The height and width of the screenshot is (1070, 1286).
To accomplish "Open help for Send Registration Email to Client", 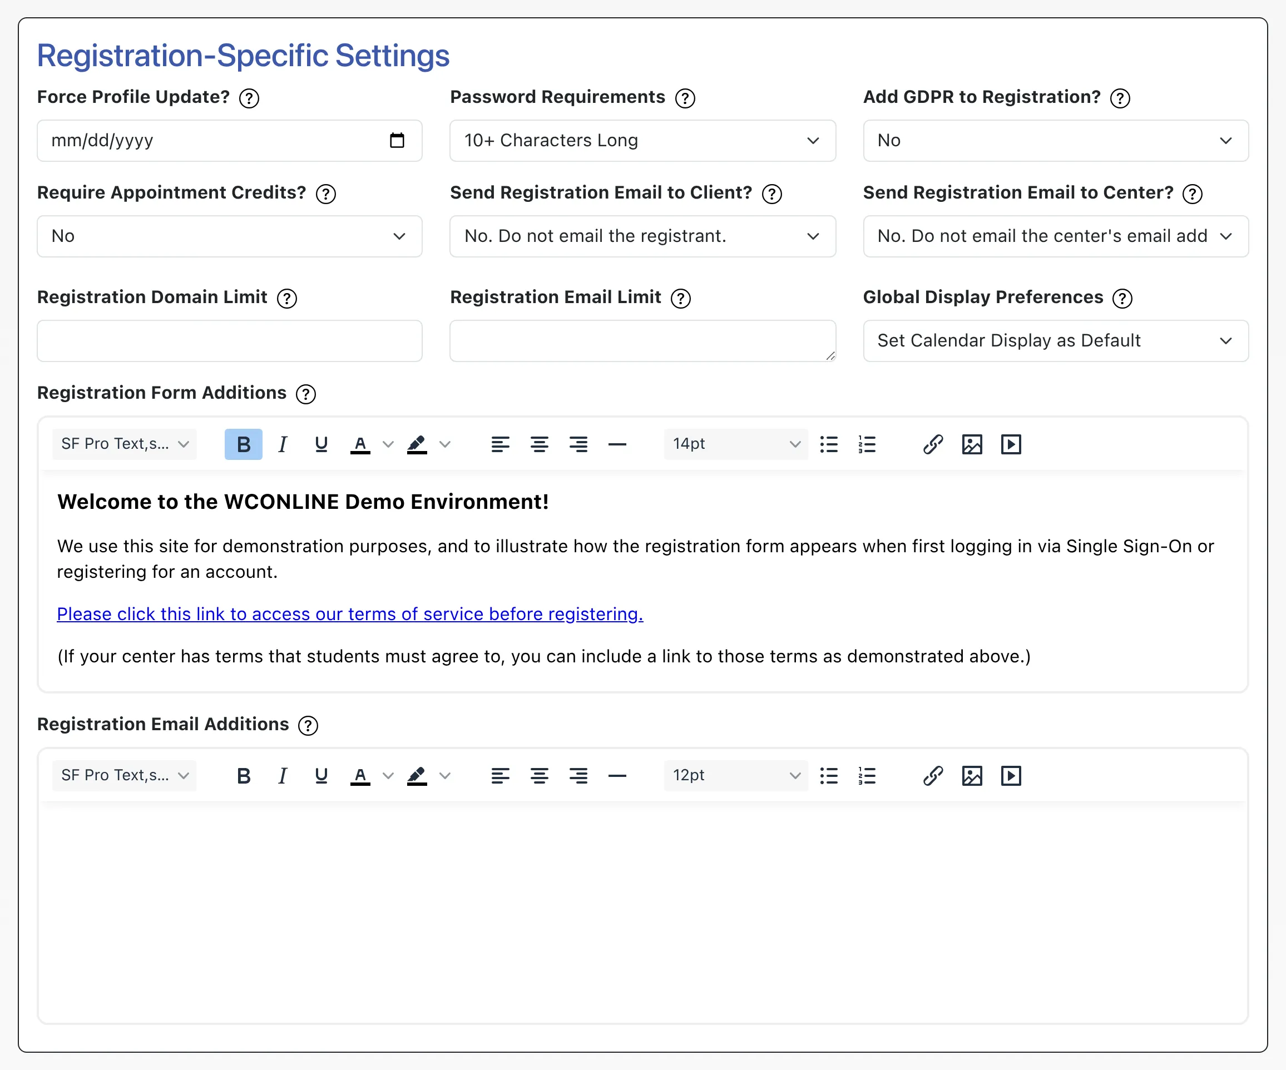I will [x=771, y=194].
